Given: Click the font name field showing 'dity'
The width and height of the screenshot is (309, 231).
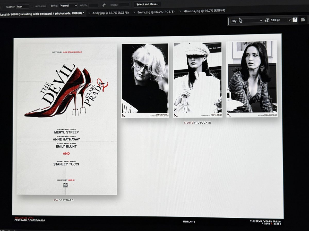Looking at the screenshot, I should click(x=245, y=21).
